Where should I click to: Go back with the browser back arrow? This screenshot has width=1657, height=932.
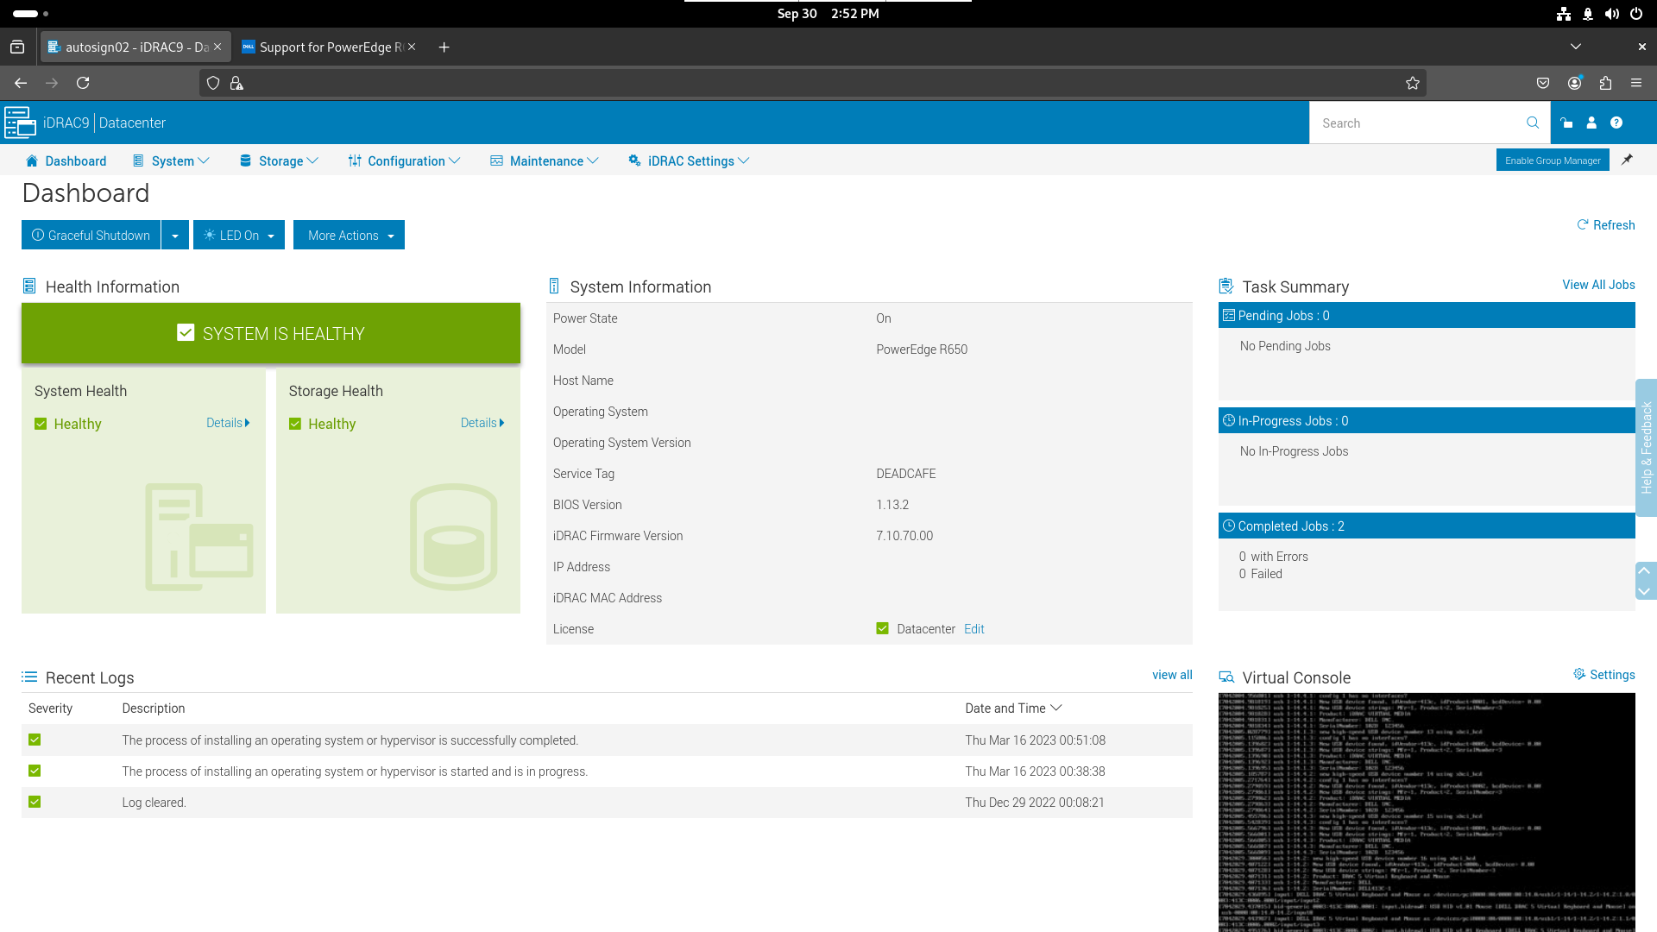[x=21, y=83]
